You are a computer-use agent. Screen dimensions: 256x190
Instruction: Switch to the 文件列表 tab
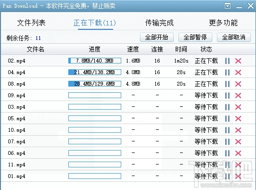[x=31, y=23]
